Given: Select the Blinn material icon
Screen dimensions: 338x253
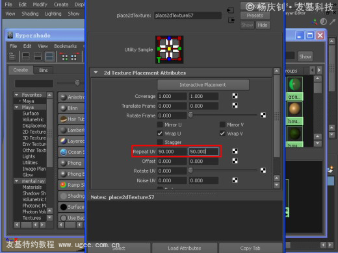Looking at the screenshot, I should point(63,108).
